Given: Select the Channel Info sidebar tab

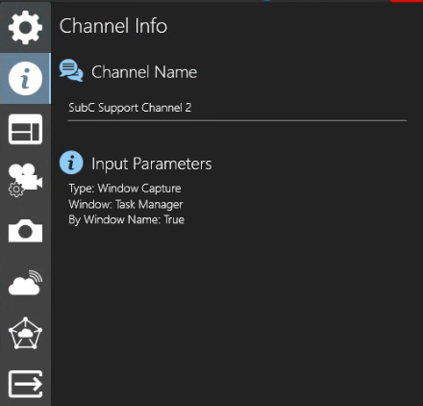Looking at the screenshot, I should click(x=25, y=79).
